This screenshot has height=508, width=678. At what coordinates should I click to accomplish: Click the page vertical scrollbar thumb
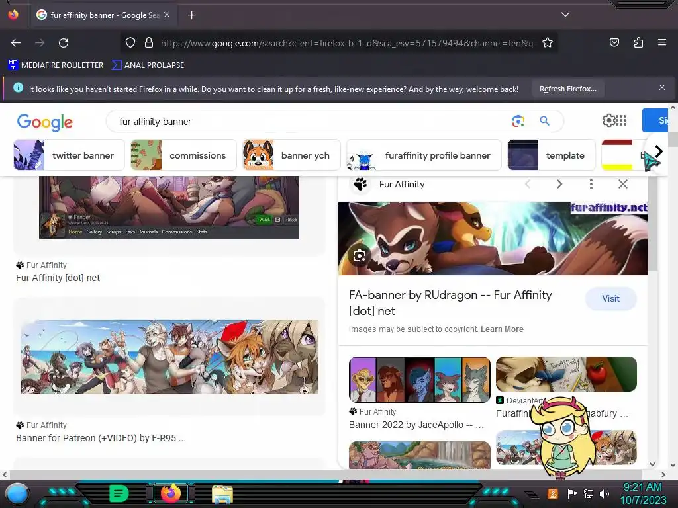(673, 140)
